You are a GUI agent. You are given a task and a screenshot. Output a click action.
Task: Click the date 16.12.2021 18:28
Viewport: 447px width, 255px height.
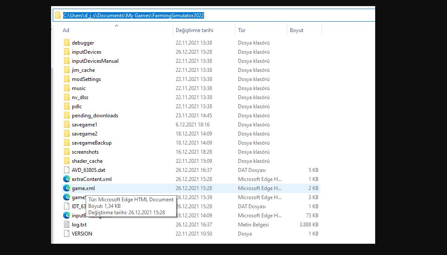coord(194,152)
